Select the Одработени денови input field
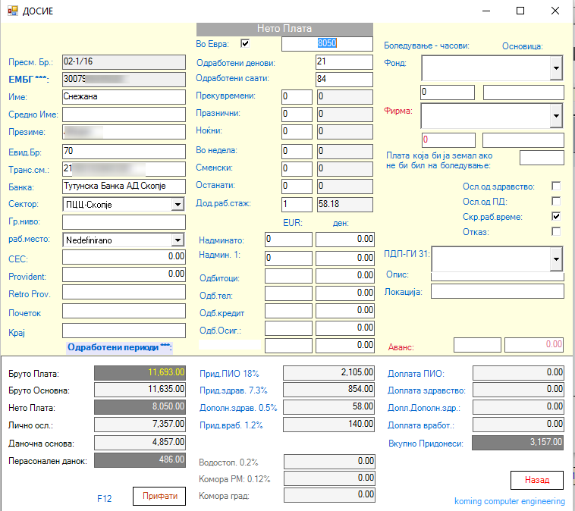The height and width of the screenshot is (511, 575). click(x=344, y=62)
